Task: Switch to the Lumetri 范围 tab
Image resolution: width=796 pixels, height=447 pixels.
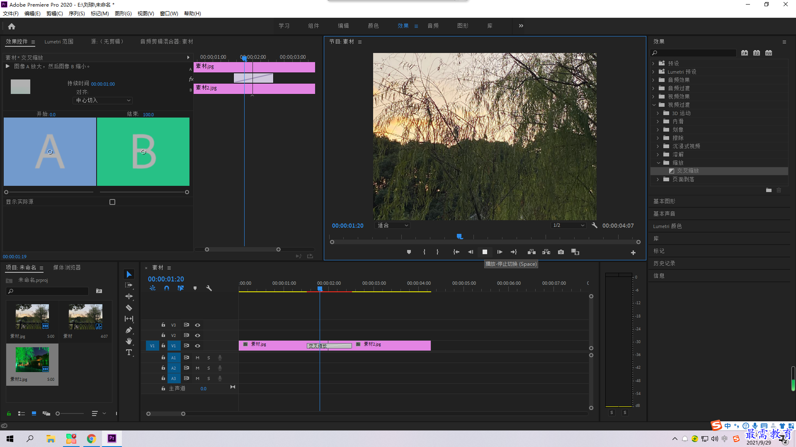Action: click(x=59, y=42)
